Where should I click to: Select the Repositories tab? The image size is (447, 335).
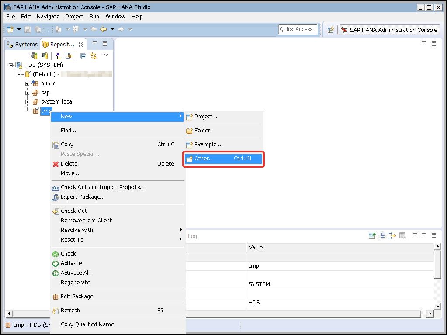coord(58,45)
